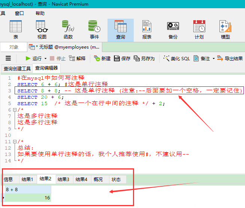Click line 3 SELECT 8 + 8 statement
Image resolution: width=245 pixels, height=208 pixels.
[x=39, y=91]
